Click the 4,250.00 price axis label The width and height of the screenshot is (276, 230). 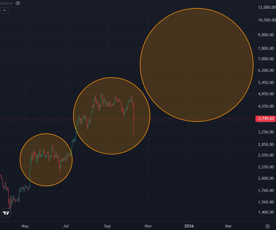(x=266, y=106)
